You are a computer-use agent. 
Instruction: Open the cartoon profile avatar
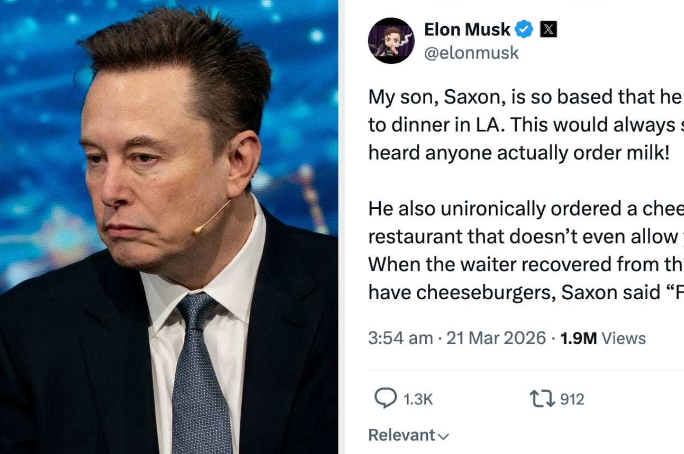391,40
